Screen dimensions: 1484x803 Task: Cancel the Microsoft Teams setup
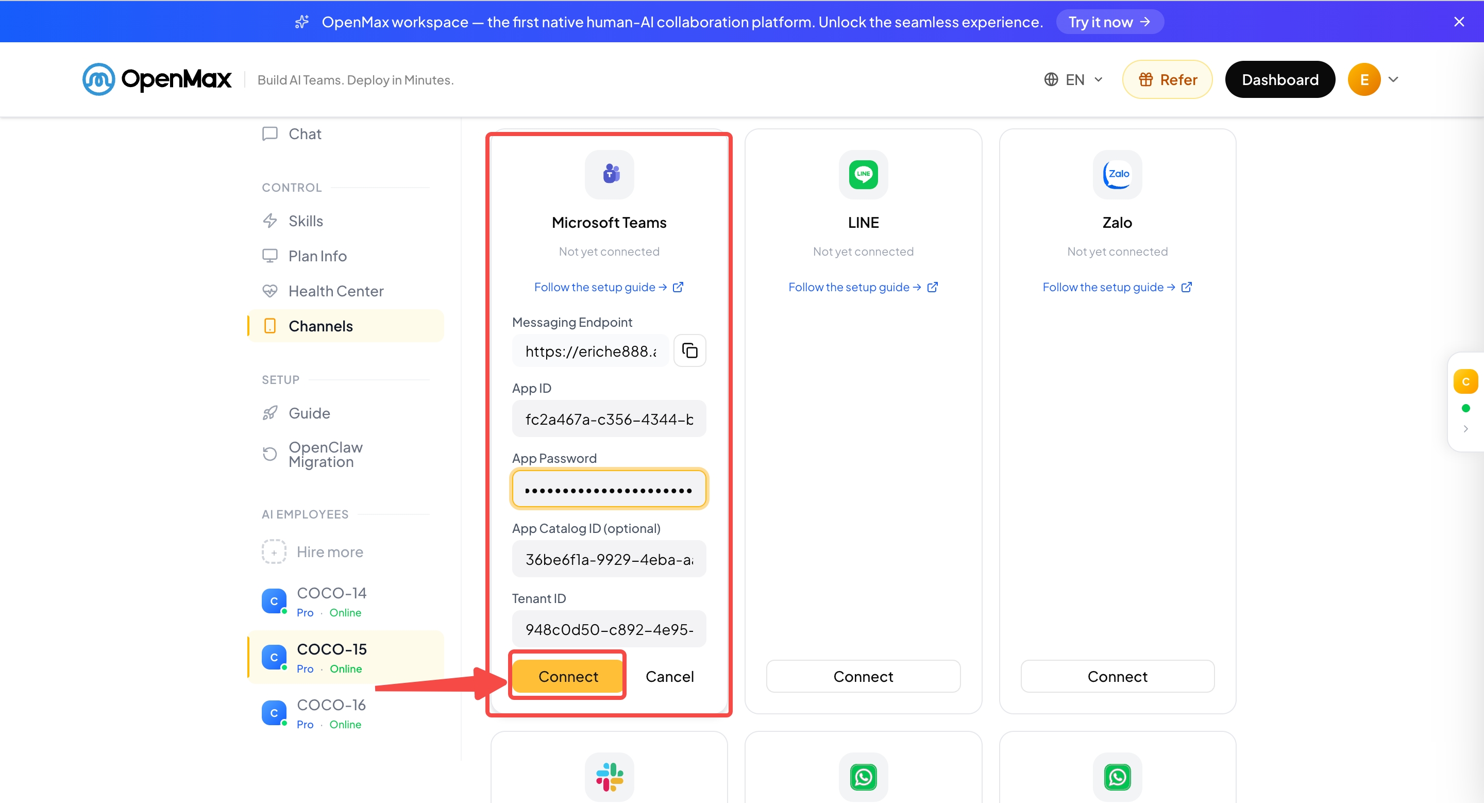click(x=669, y=676)
